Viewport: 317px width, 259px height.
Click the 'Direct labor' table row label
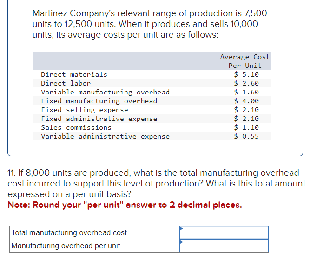[x=66, y=83]
